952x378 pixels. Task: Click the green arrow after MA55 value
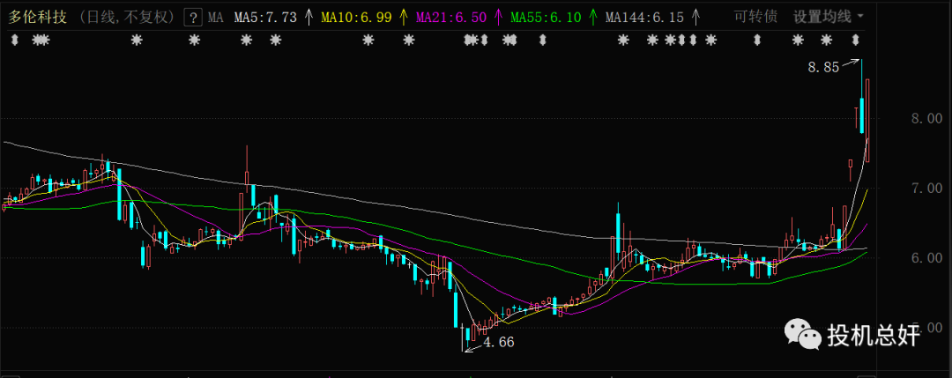click(x=593, y=17)
